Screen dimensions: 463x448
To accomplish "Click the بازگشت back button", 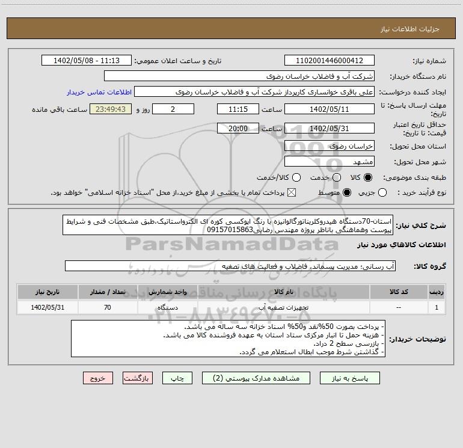I will coord(138,378).
